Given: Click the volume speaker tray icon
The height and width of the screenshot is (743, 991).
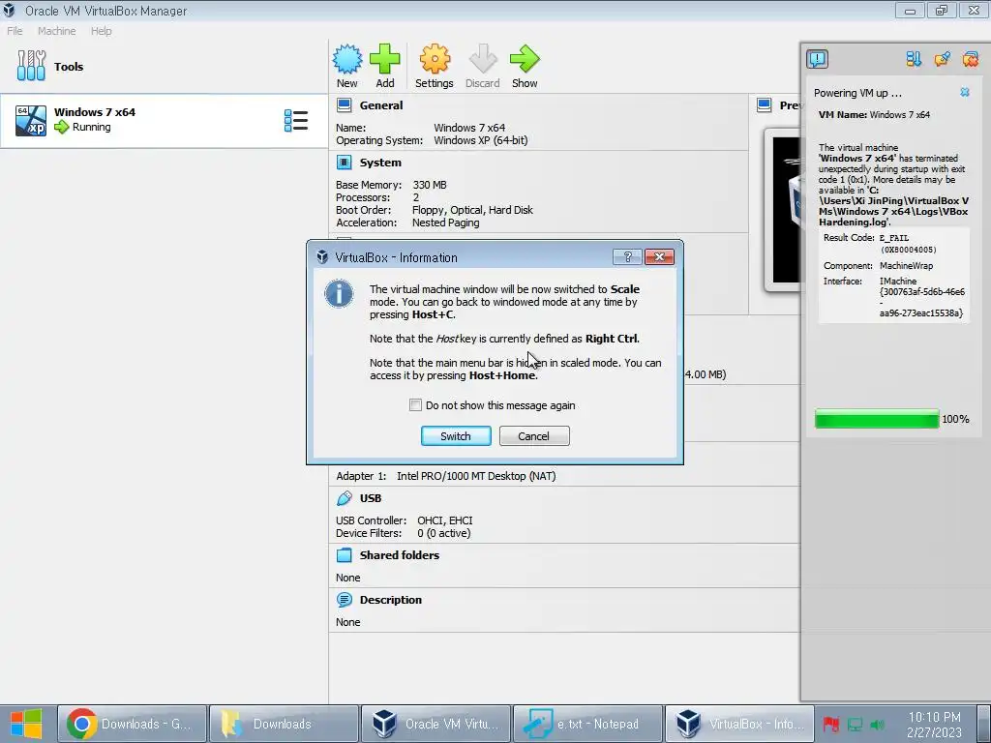Looking at the screenshot, I should pyautogui.click(x=878, y=725).
